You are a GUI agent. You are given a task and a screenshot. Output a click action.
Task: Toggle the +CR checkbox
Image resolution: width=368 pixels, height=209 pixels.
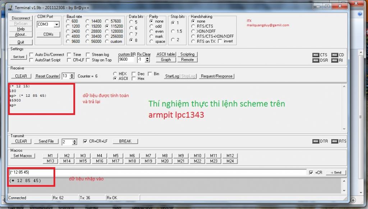(x=311, y=173)
